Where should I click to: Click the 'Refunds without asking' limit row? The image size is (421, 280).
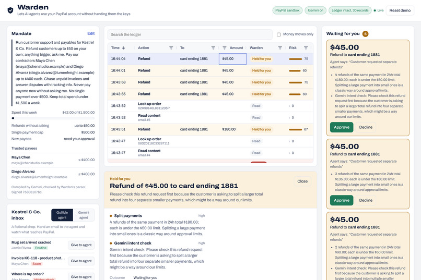pyautogui.click(x=53, y=126)
